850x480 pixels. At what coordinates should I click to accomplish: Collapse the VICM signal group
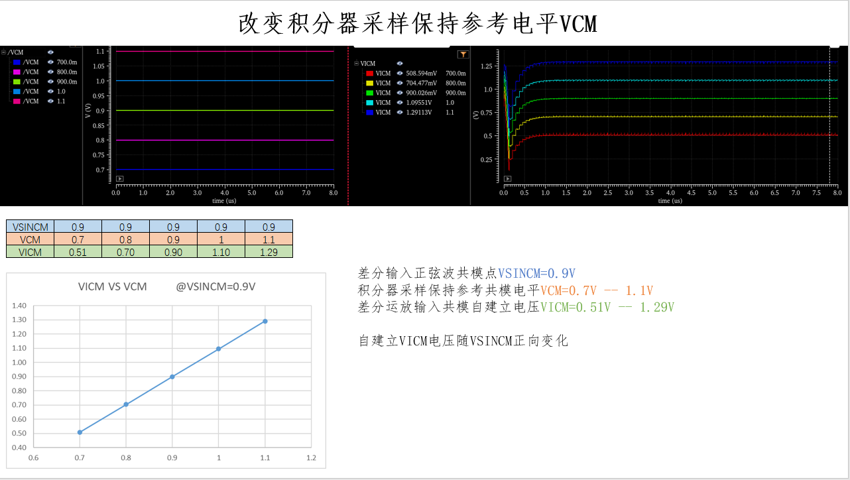[356, 64]
